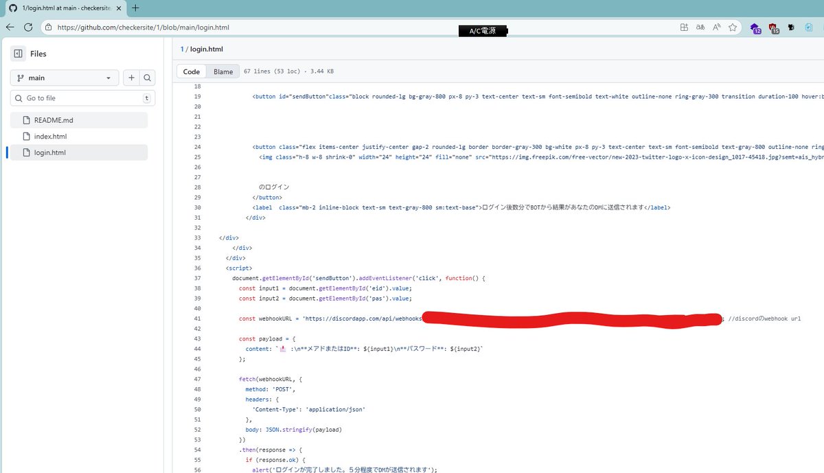Click "method: 'POST'," code line
The width and height of the screenshot is (824, 473).
[x=271, y=389]
